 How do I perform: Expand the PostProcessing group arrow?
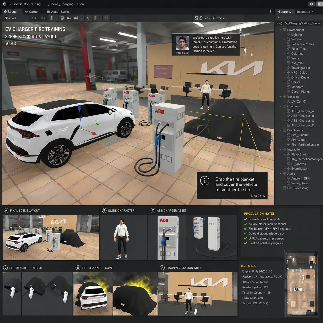click(280, 188)
